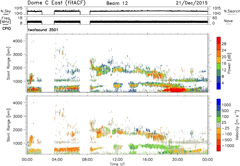Click the '-100' velocity colorbar label
This screenshot has height=166, width=240.
coord(227,134)
